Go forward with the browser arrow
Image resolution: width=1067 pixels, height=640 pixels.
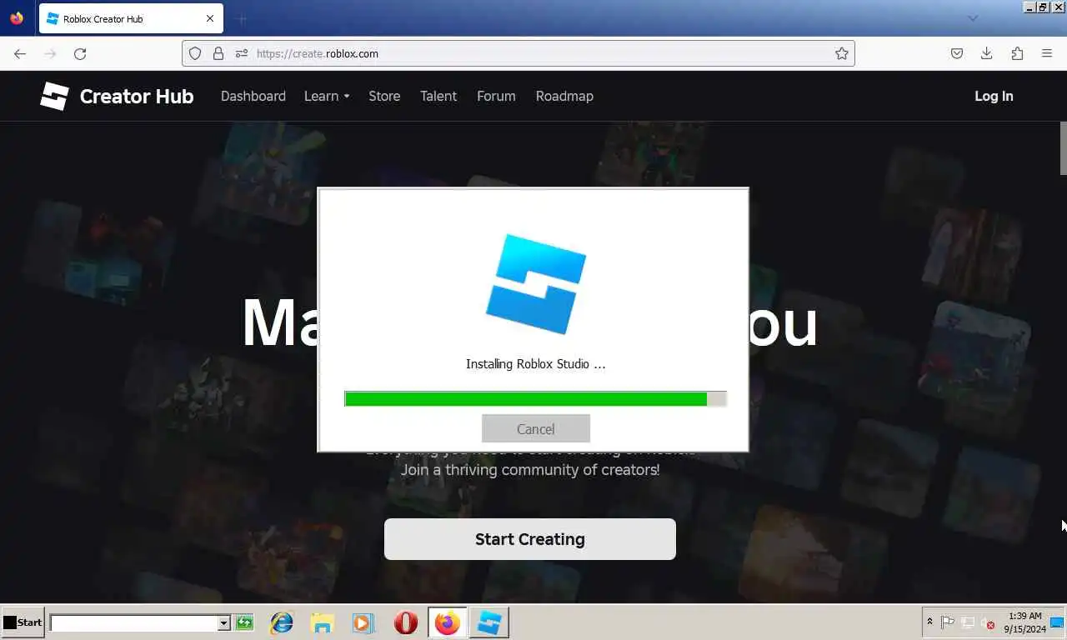(x=50, y=53)
